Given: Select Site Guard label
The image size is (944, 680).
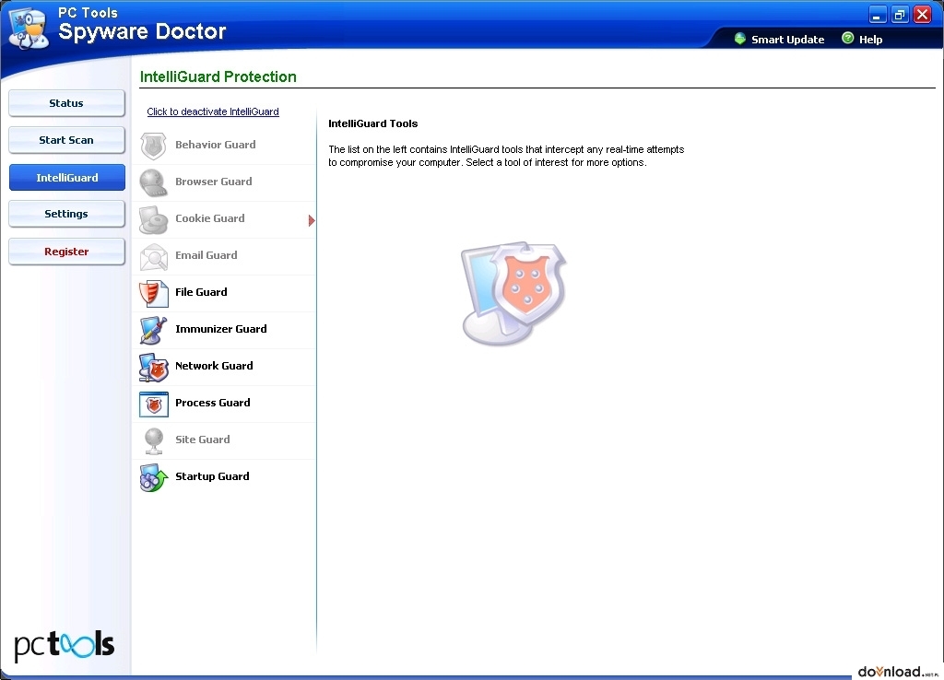Looking at the screenshot, I should [x=203, y=440].
